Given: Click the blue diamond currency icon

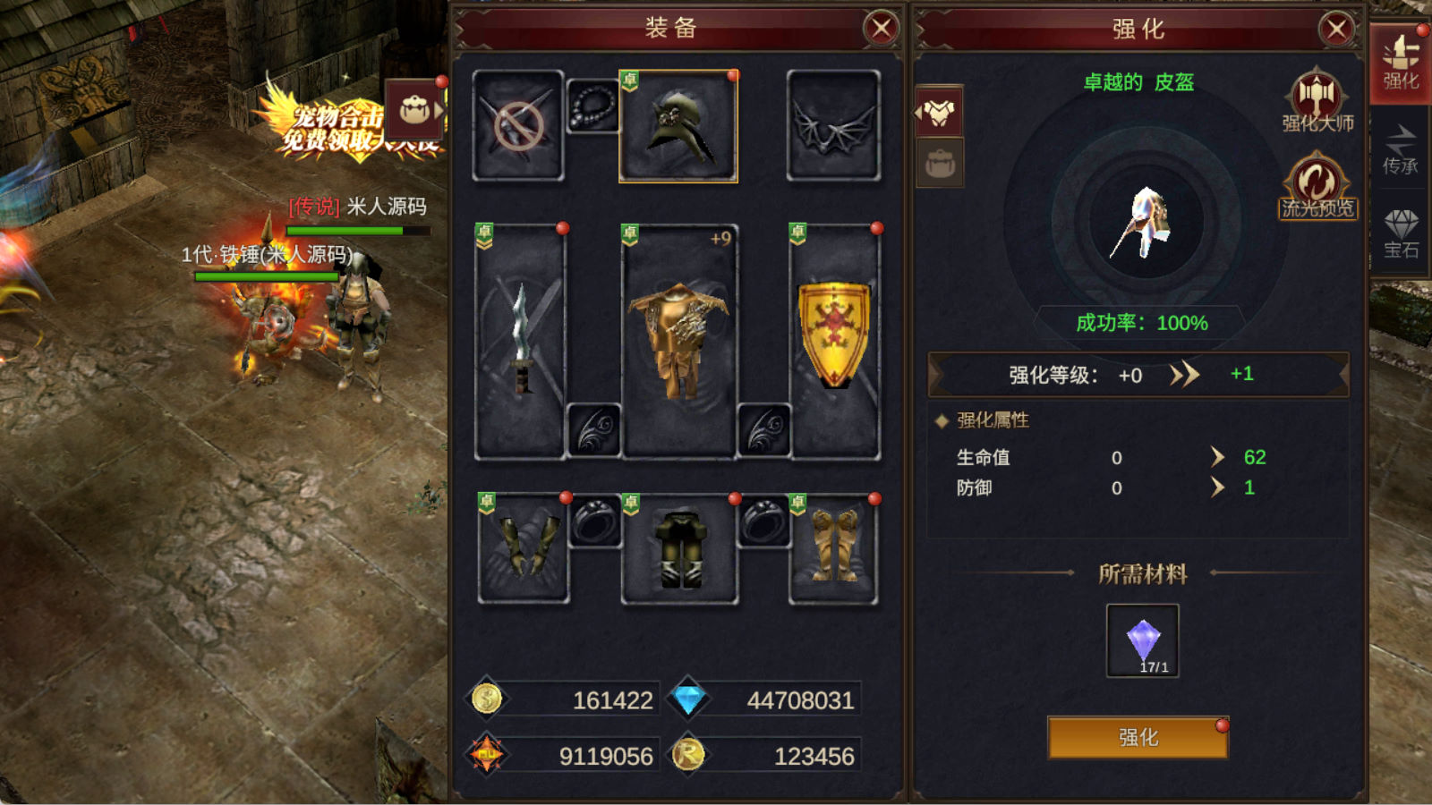Looking at the screenshot, I should click(688, 699).
